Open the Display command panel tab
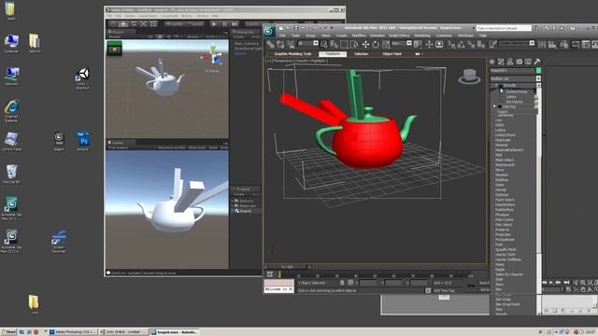Viewport: 598px width, 336px height. point(528,62)
